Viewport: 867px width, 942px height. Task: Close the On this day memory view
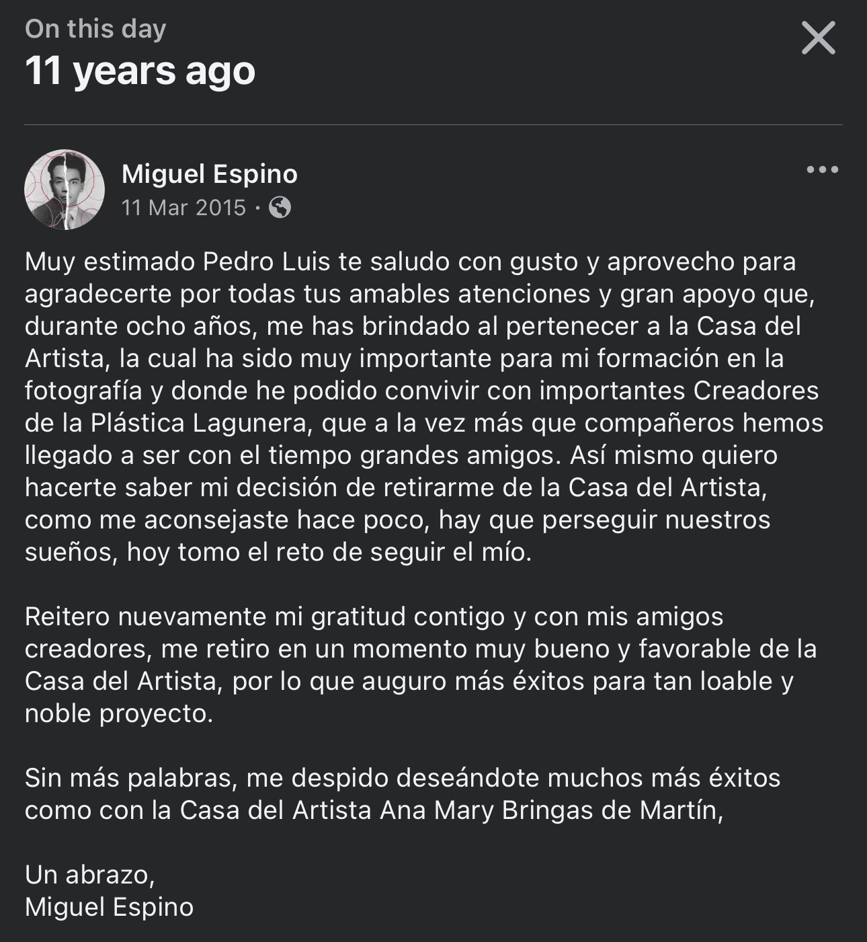(818, 38)
